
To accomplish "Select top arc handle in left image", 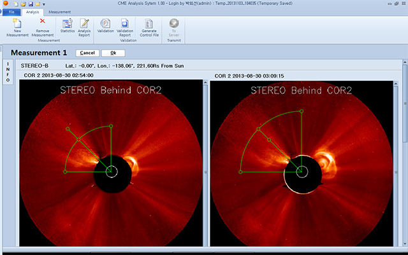I will pyautogui.click(x=111, y=126).
